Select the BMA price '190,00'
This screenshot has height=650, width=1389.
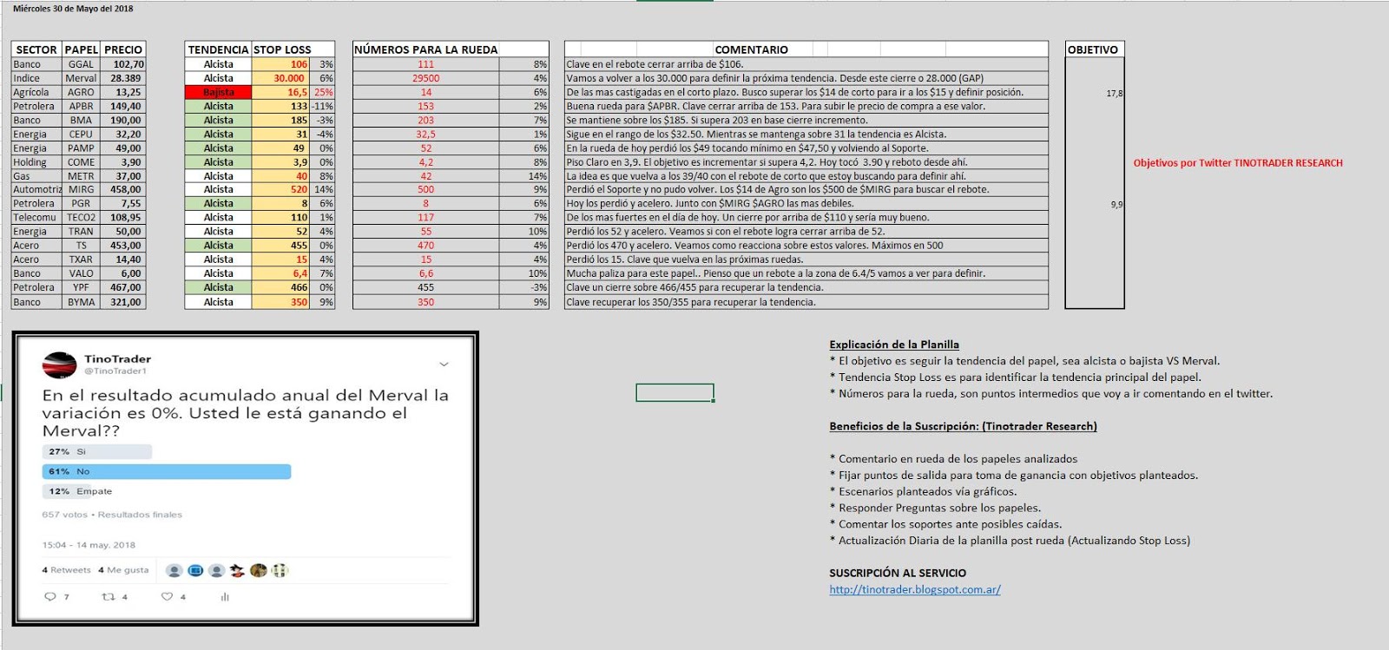tap(123, 120)
